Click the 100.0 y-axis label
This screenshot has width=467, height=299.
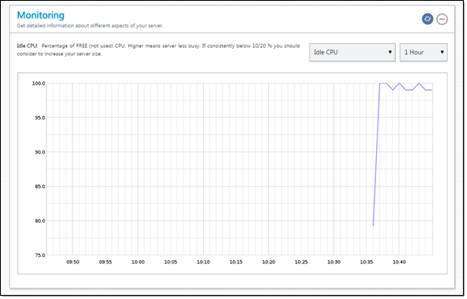(x=39, y=84)
